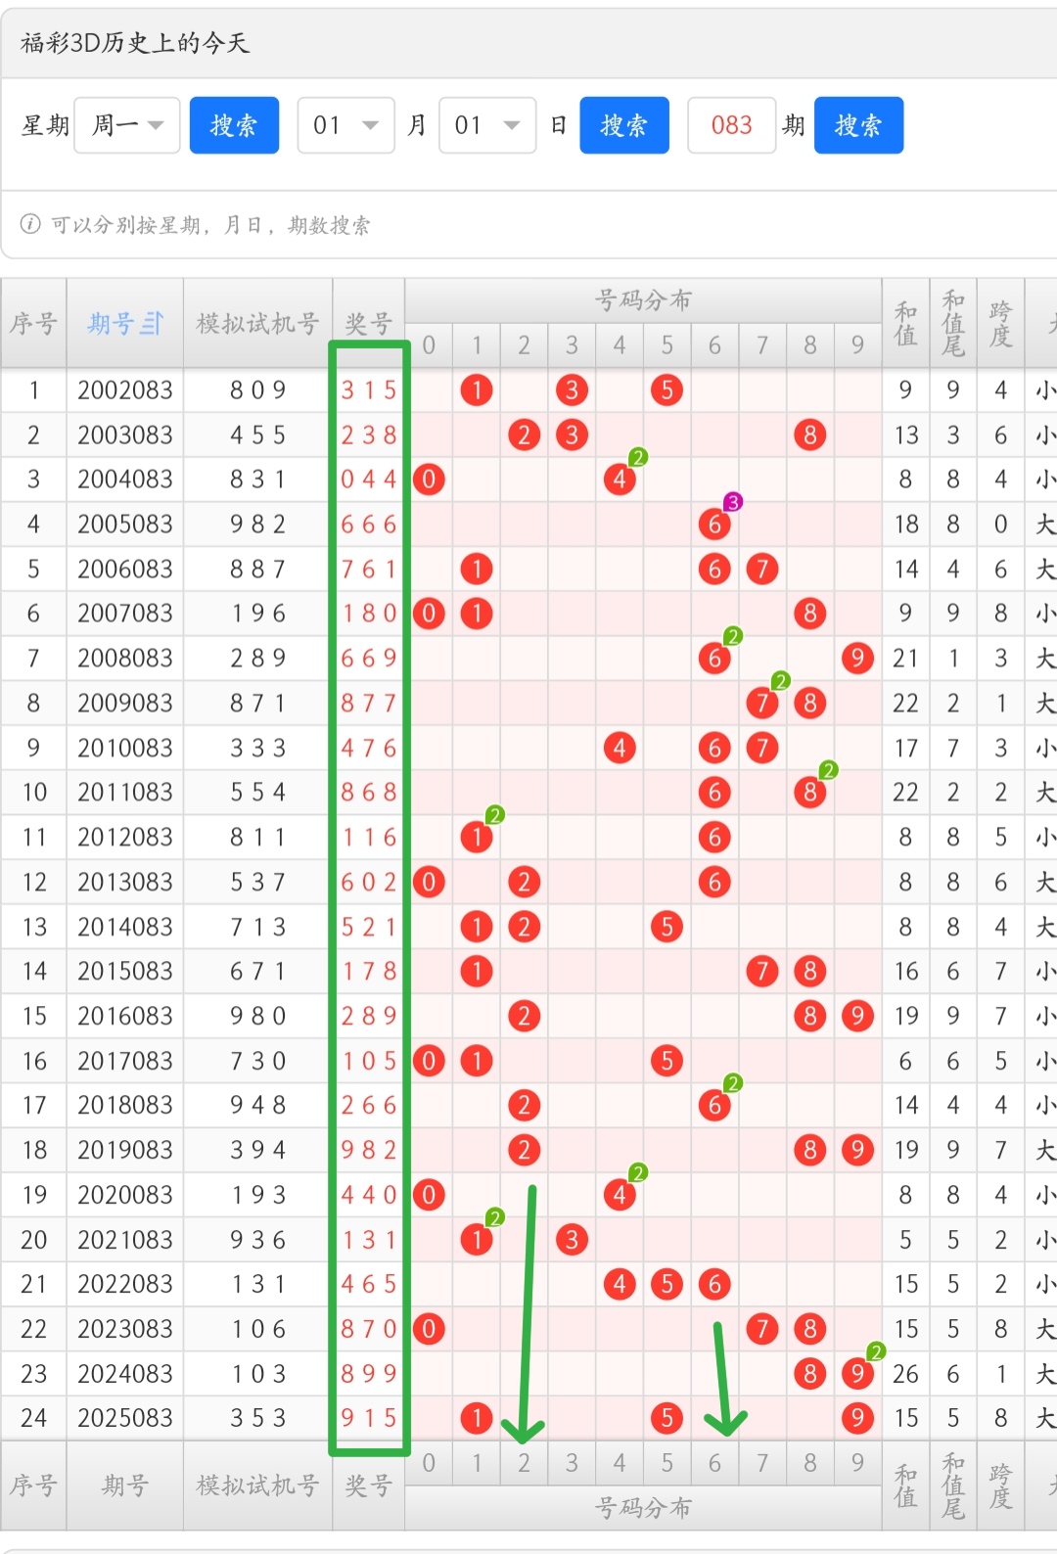1057x1554 pixels.
Task: Click the search button next to weekday
Action: coord(234,125)
